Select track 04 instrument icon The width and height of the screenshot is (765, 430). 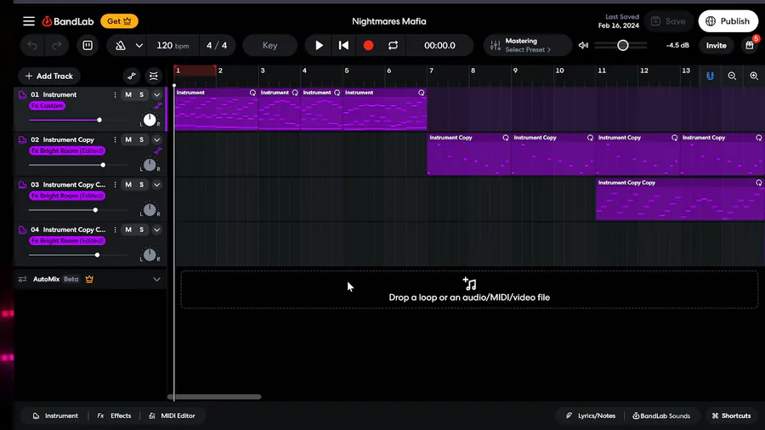click(x=22, y=229)
